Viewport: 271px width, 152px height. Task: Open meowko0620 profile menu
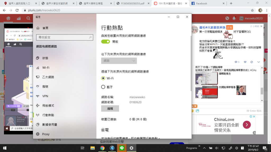click(x=251, y=18)
